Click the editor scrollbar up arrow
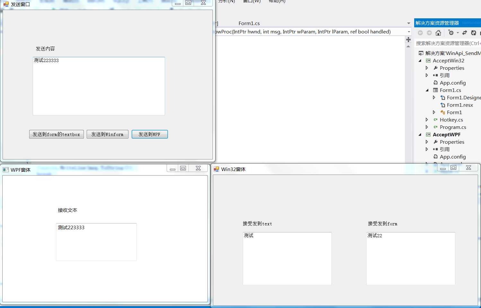The image size is (481, 308). tap(408, 47)
